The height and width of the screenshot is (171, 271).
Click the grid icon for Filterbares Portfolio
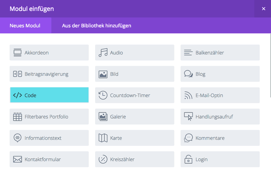[x=18, y=117]
